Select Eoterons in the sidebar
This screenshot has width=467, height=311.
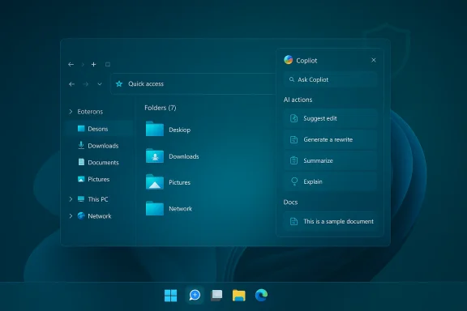point(90,112)
